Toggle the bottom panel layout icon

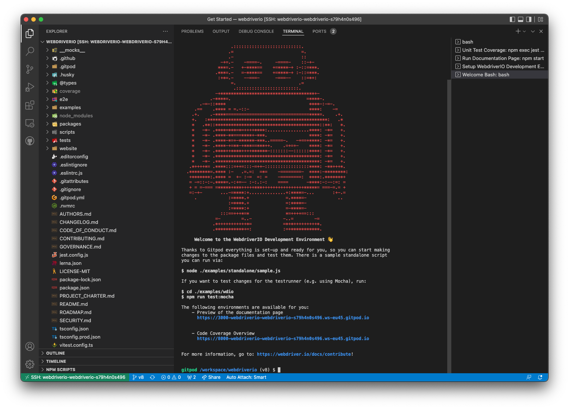[521, 19]
